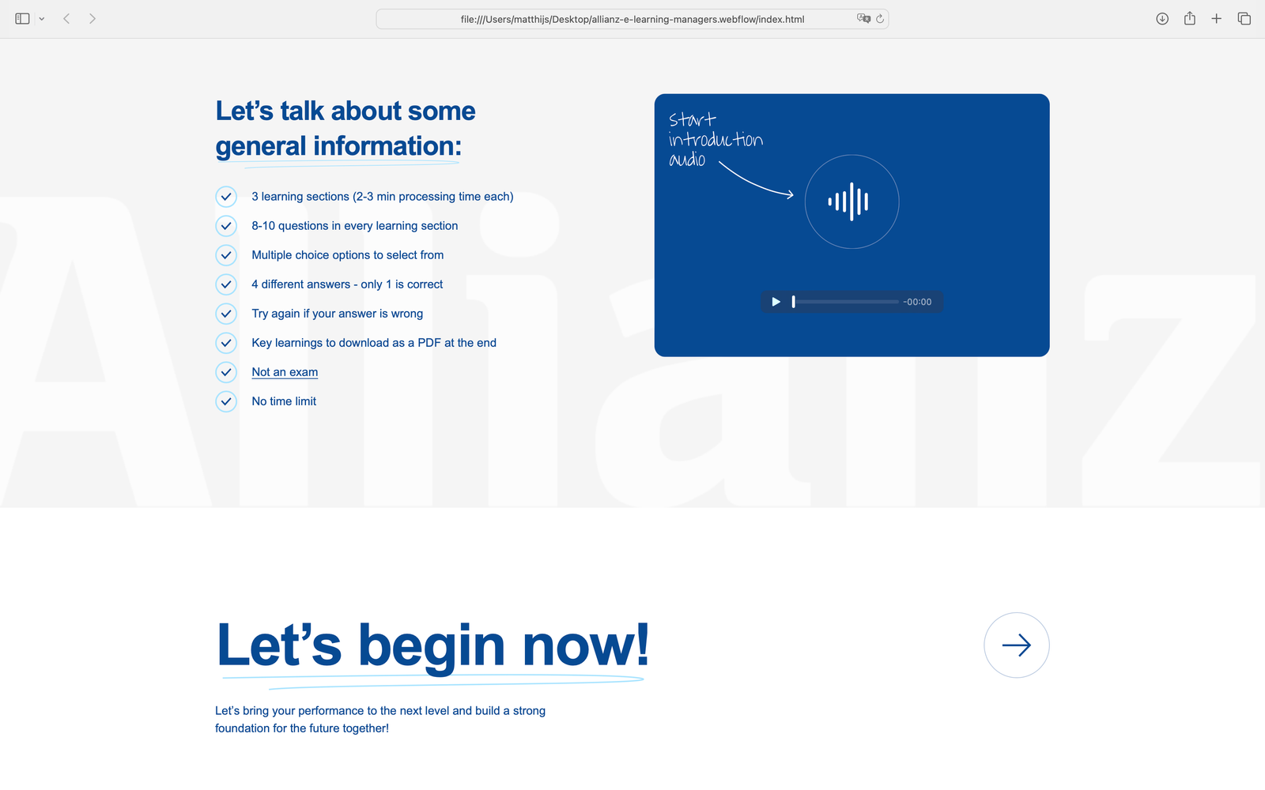Click the audio progress slider
This screenshot has height=790, width=1265.
tap(845, 302)
